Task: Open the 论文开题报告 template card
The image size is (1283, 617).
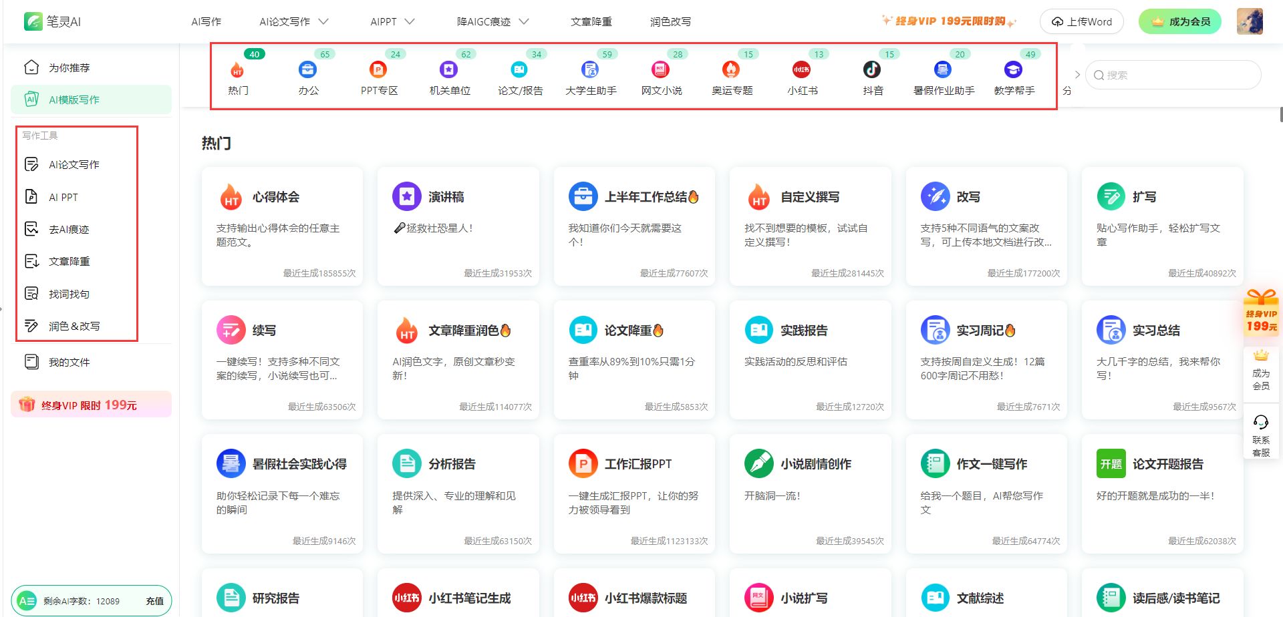Action: click(1163, 494)
